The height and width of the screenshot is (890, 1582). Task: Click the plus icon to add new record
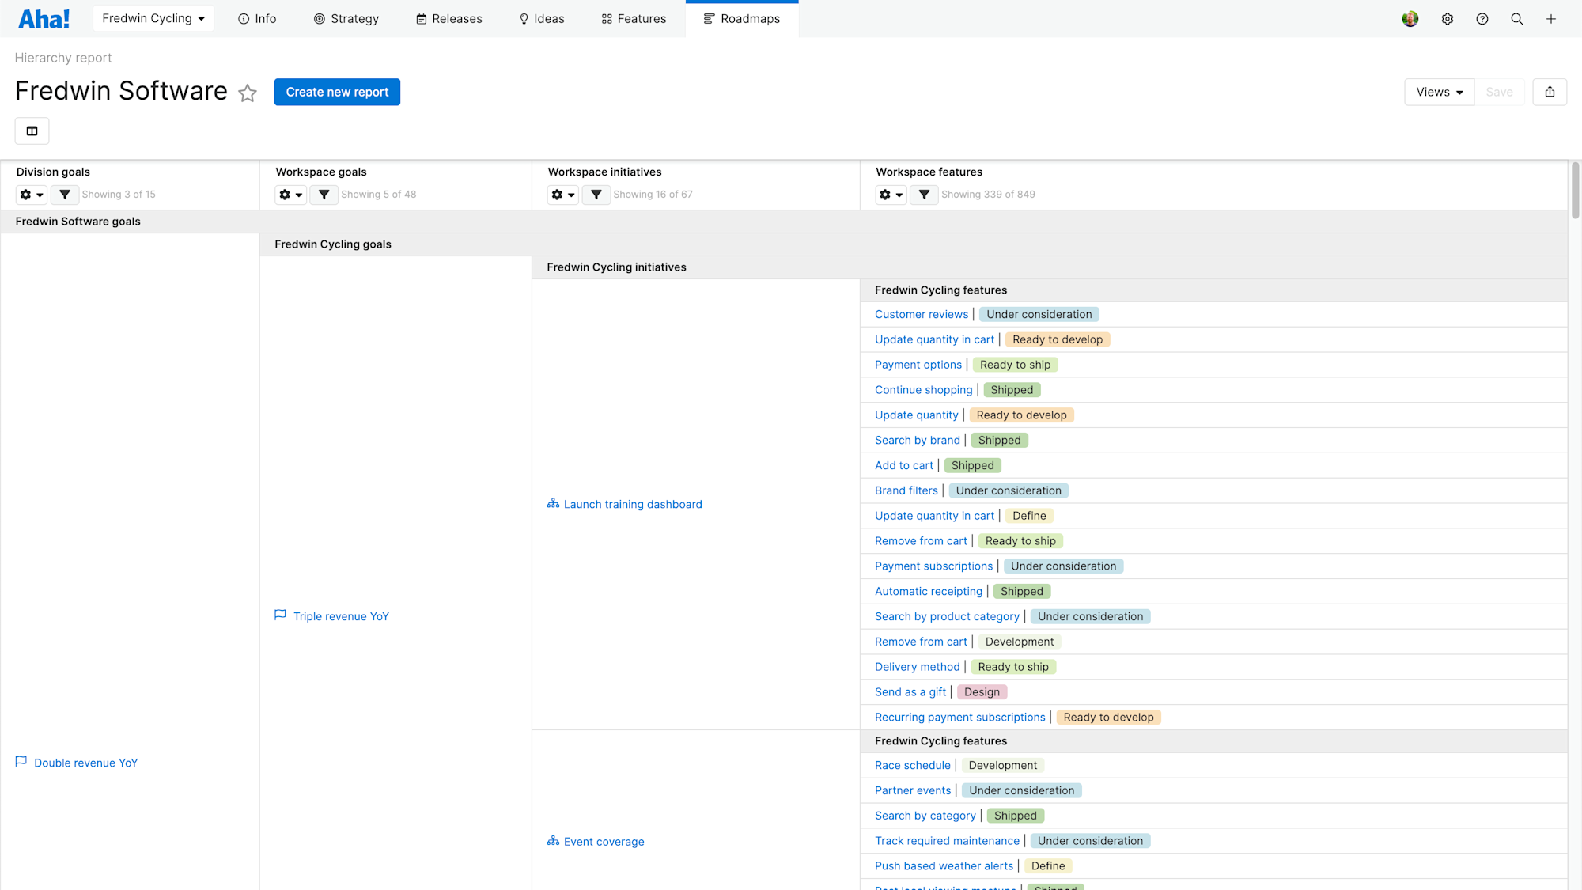coord(1550,18)
